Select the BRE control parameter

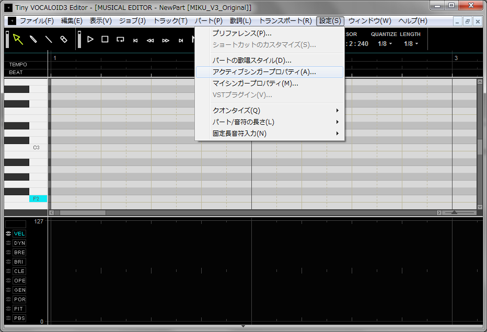[x=19, y=252]
